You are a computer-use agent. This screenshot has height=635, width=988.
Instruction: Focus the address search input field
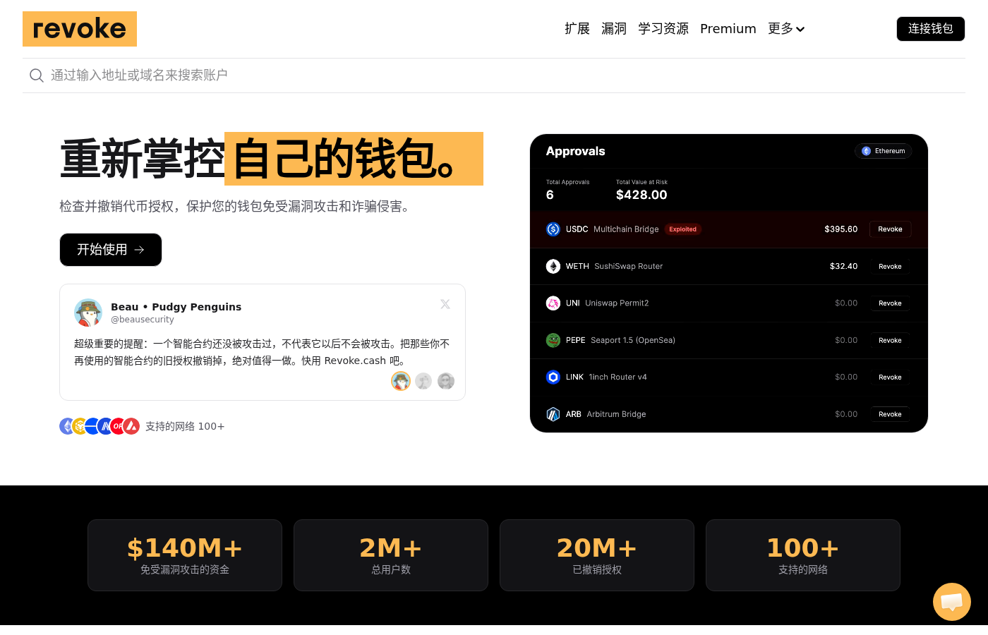click(x=494, y=75)
